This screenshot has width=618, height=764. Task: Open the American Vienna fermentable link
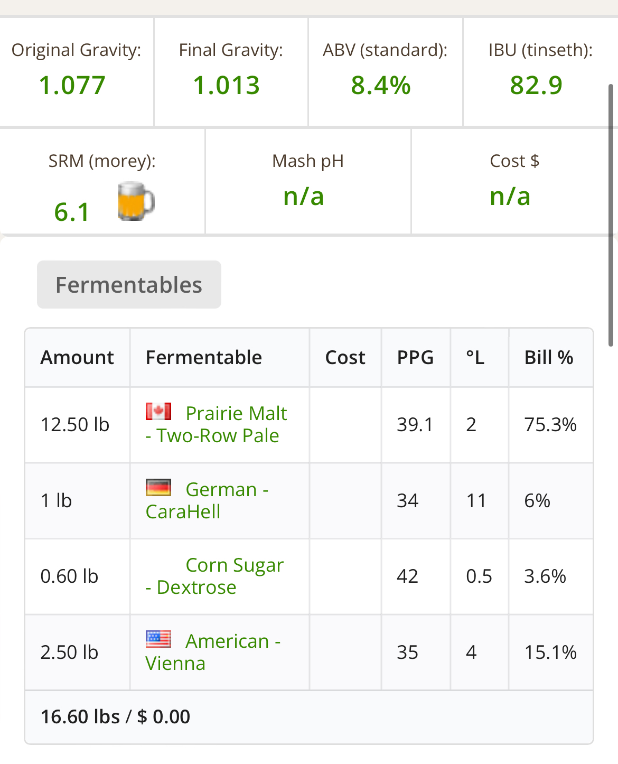point(213,652)
